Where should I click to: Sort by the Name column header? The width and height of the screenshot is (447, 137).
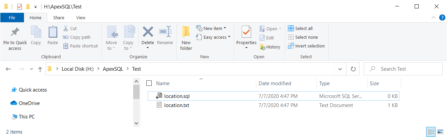163,83
